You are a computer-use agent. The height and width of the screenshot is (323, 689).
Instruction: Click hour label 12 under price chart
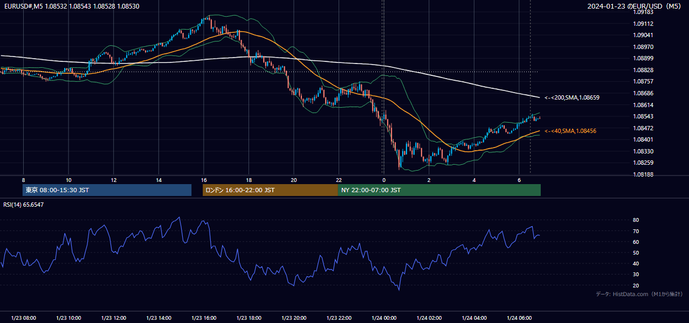[x=114, y=180]
